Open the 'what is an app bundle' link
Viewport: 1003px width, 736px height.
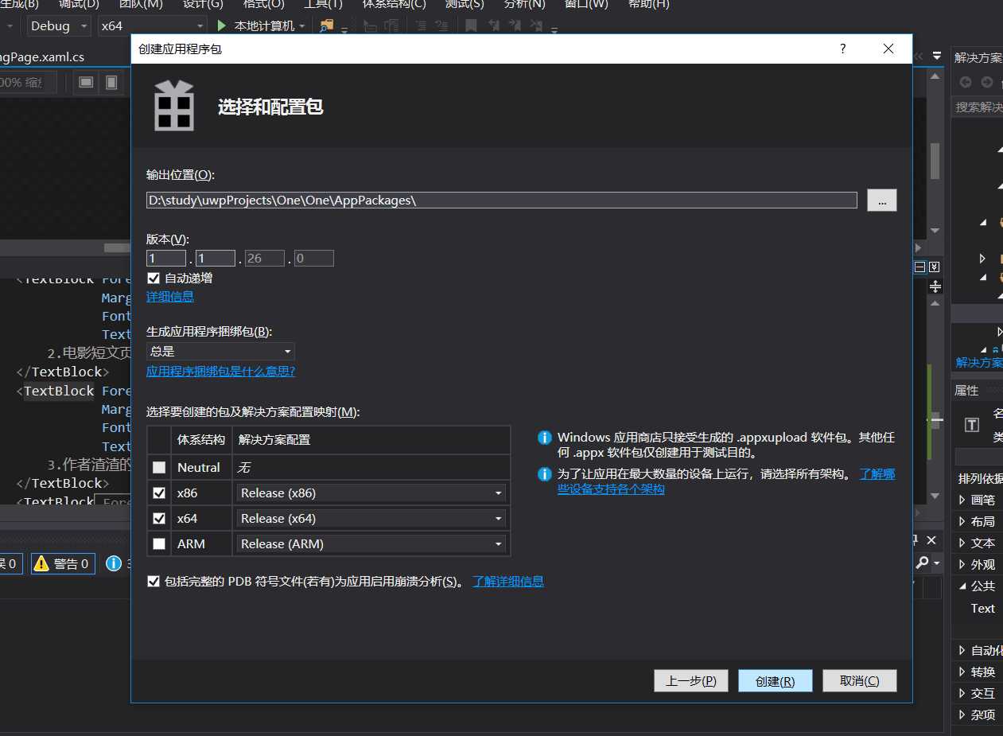point(220,372)
